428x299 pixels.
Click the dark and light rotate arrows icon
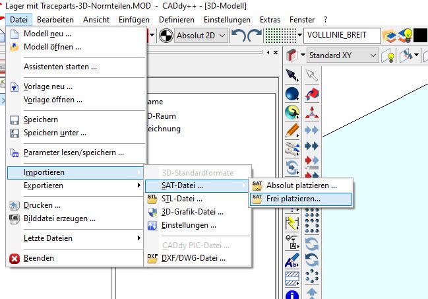312,260
